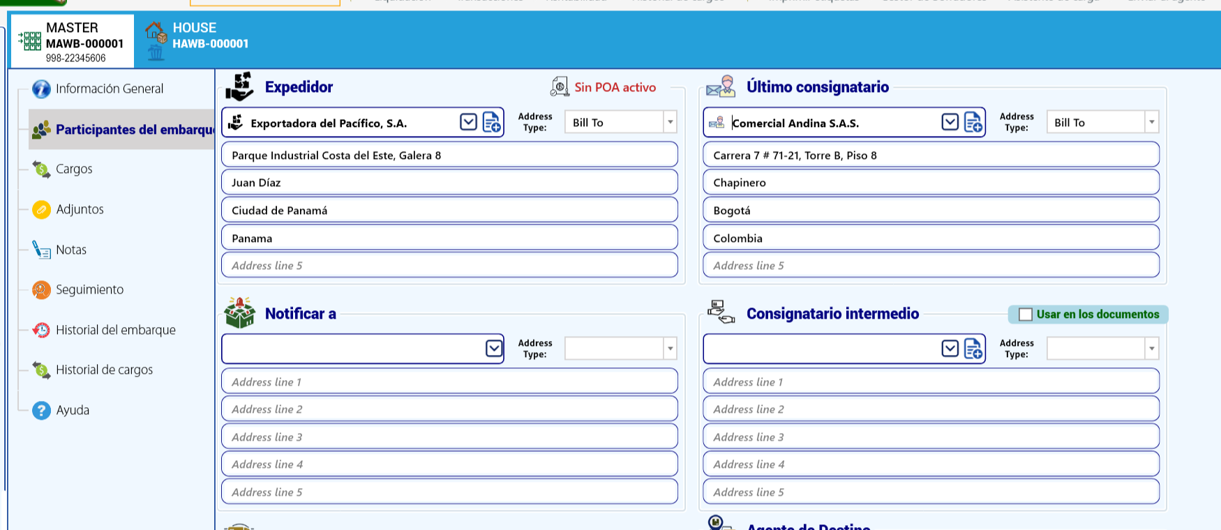Screen dimensions: 1221x530
Task: Open the MASTER MAWB-000001 tab
Action: (x=72, y=41)
